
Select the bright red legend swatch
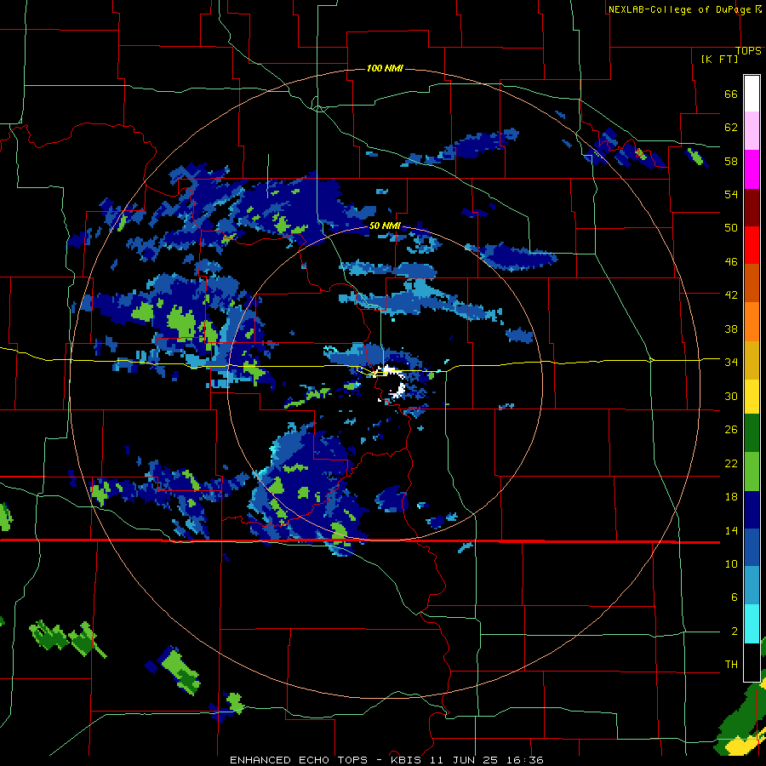point(752,245)
